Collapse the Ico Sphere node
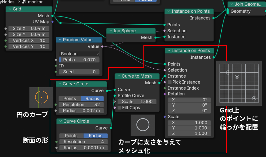 [110, 31]
